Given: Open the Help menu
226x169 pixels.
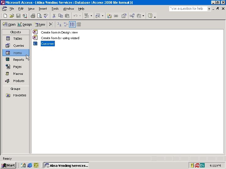Looking at the screenshot, I should (x=81, y=9).
